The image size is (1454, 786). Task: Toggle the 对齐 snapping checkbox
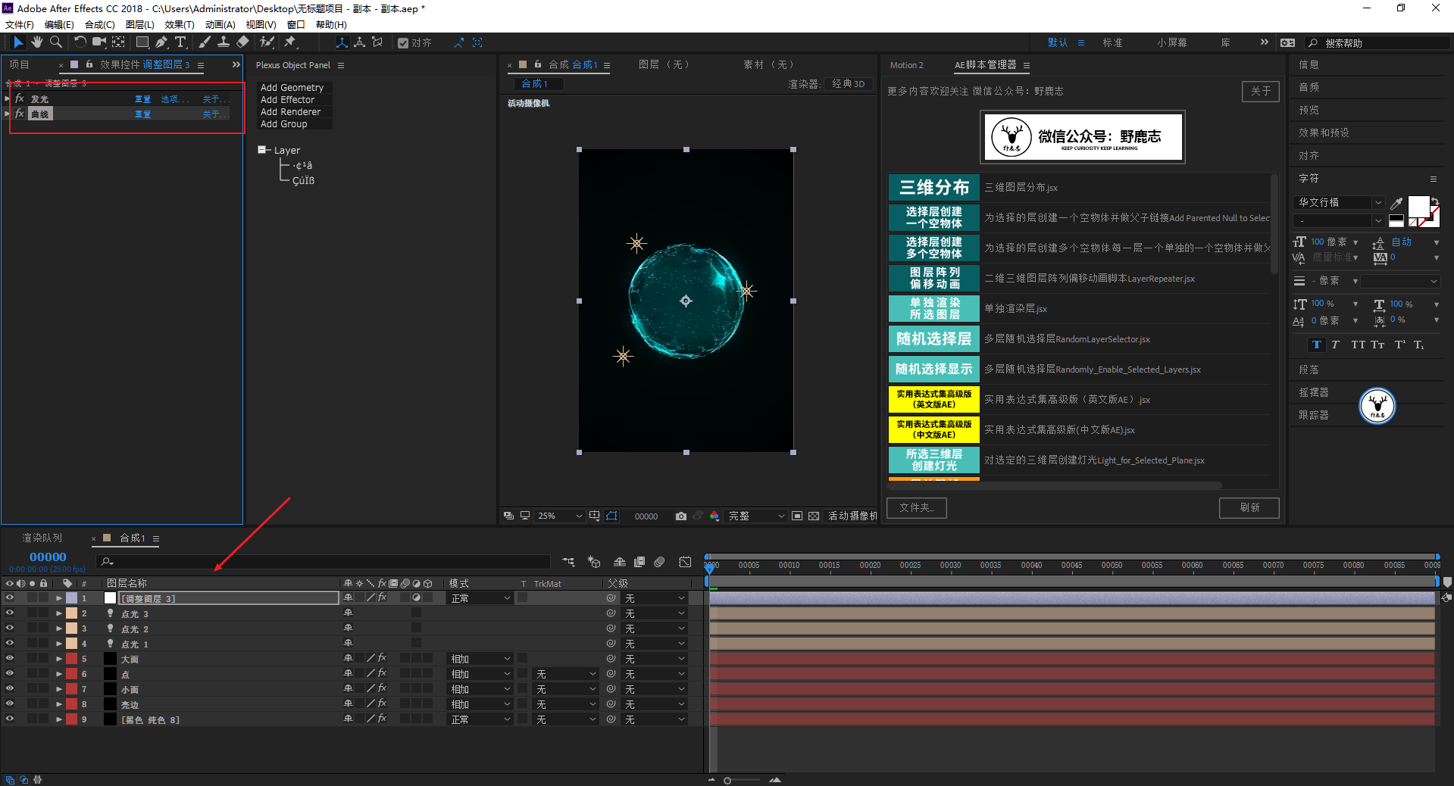(403, 43)
